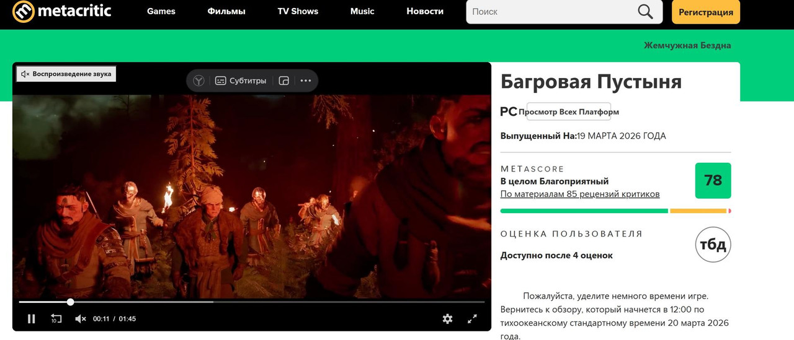The image size is (794, 340).
Task: Unmute using the player speaker icon
Action: click(x=81, y=319)
